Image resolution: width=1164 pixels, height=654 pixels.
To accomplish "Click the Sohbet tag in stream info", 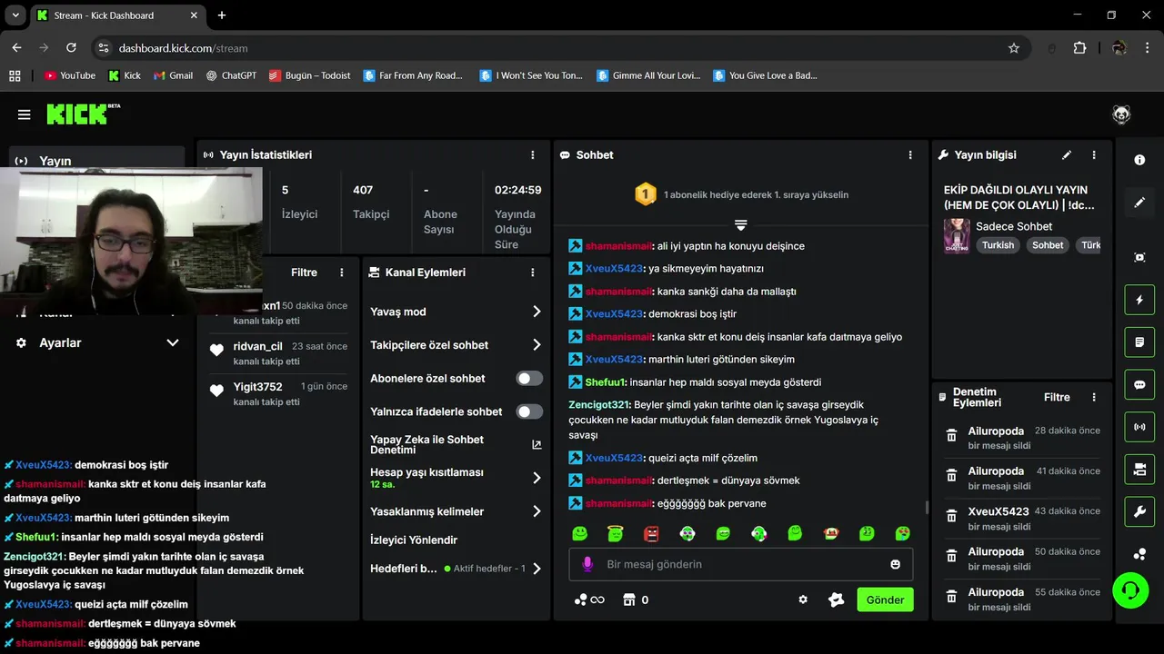I will 1048,245.
